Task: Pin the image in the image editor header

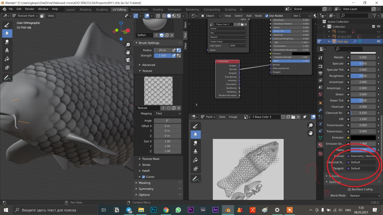Action: pyautogui.click(x=305, y=117)
